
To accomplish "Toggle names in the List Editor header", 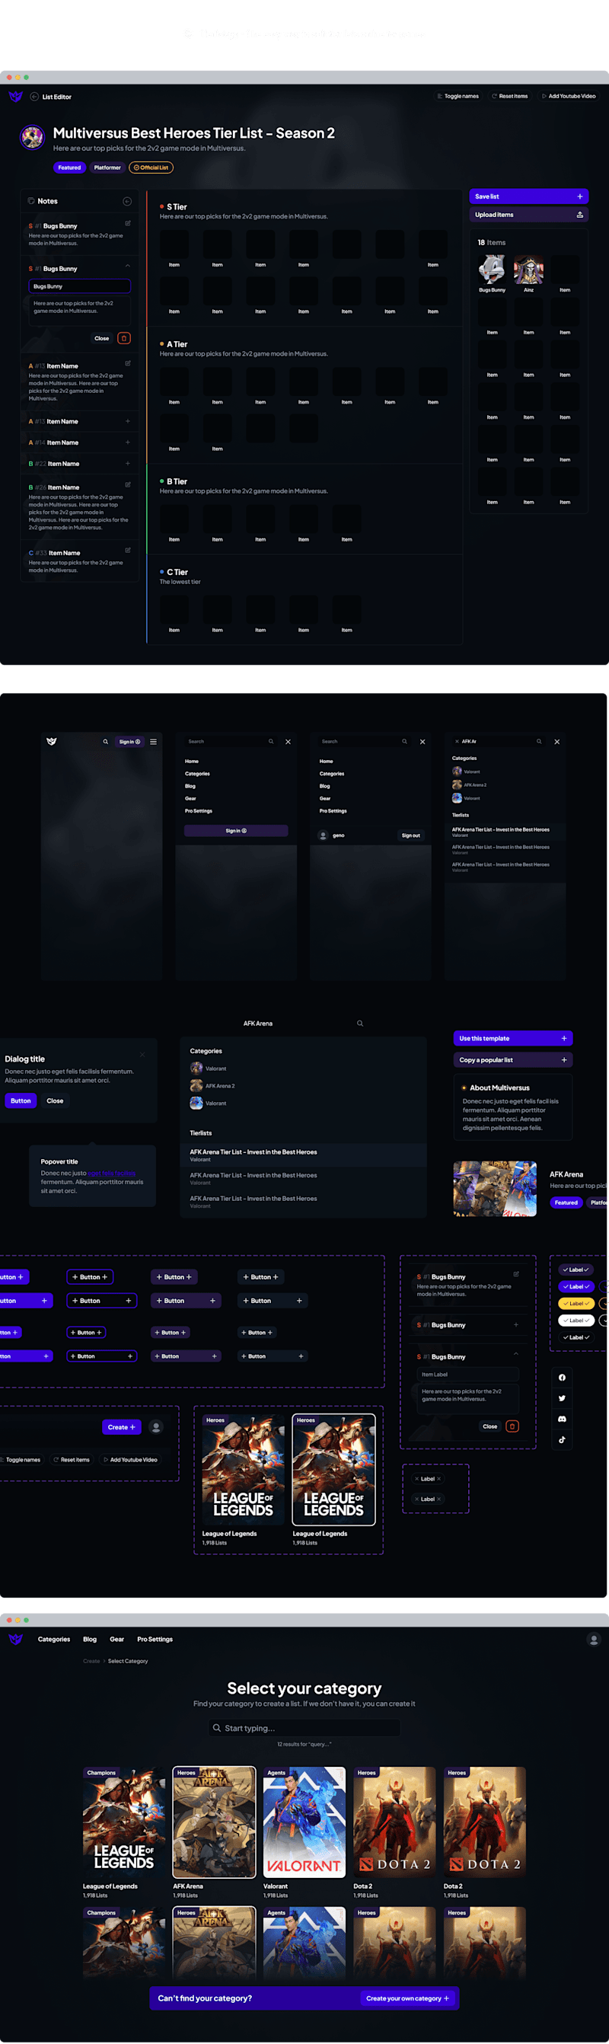I will coord(458,96).
